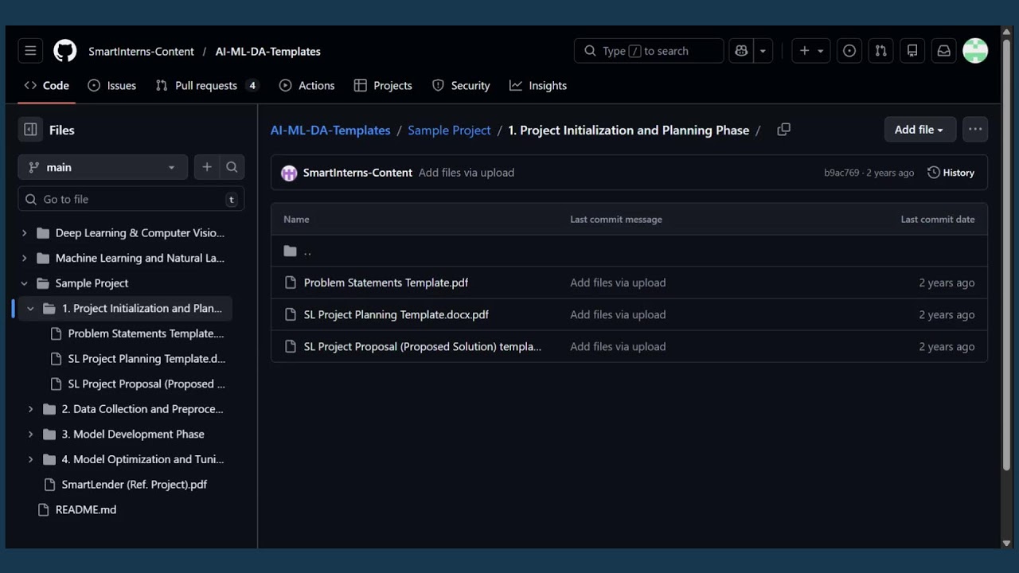Image resolution: width=1019 pixels, height=573 pixels.
Task: Expand the 2. Data Collection and Preprocessing chevron
Action: (x=30, y=409)
